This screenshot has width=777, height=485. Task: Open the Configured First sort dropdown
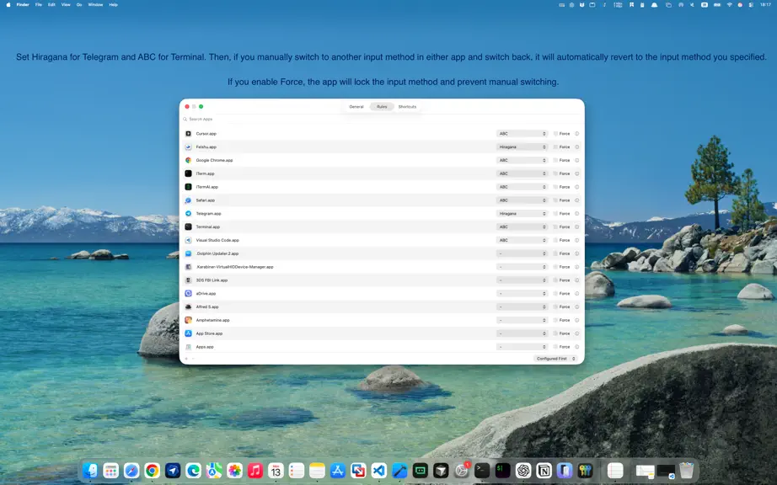(555, 359)
